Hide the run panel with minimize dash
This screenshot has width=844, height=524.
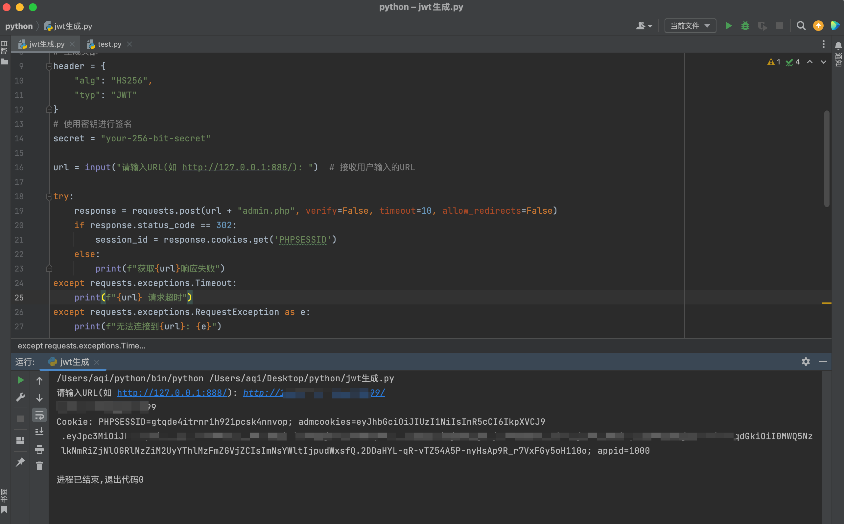(x=823, y=362)
